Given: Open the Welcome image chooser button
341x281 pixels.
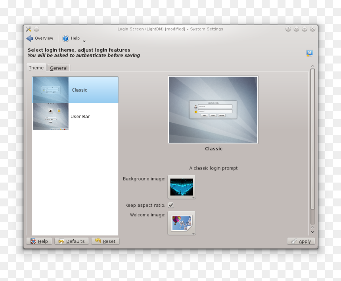Looking at the screenshot, I should coord(182,223).
